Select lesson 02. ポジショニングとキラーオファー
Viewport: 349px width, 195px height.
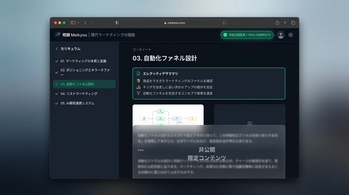84,72
